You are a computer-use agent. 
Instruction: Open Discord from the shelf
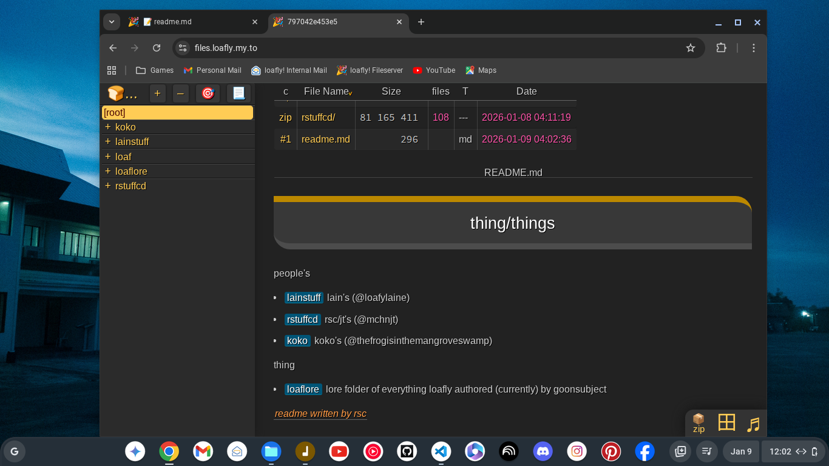coord(543,451)
